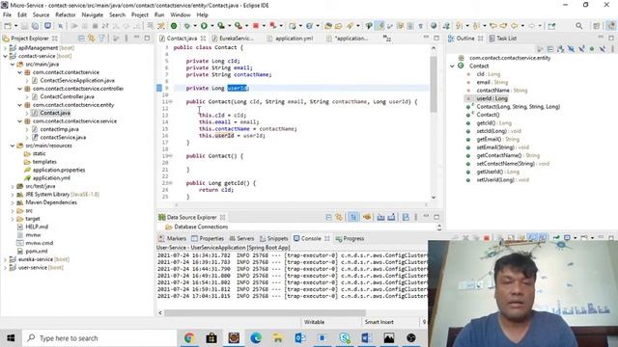The image size is (618, 347).
Task: Click the Open Perspective icon at top right
Action: [x=597, y=26]
